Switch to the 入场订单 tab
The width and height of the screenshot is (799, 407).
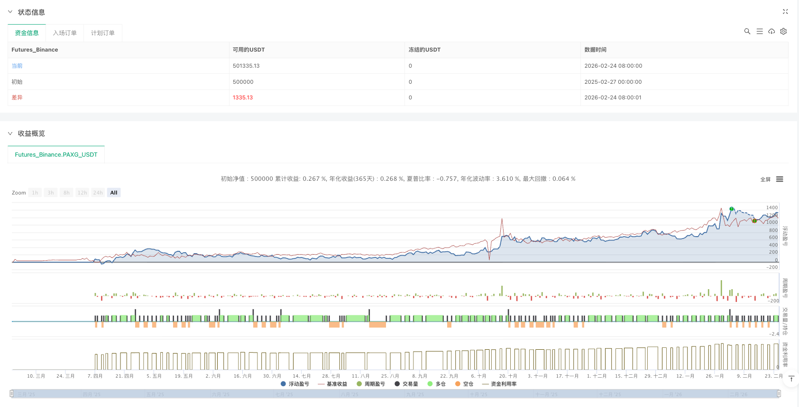[64, 33]
